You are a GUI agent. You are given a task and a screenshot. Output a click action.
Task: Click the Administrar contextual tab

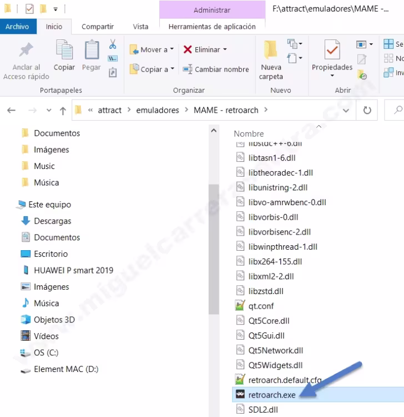[x=212, y=10]
